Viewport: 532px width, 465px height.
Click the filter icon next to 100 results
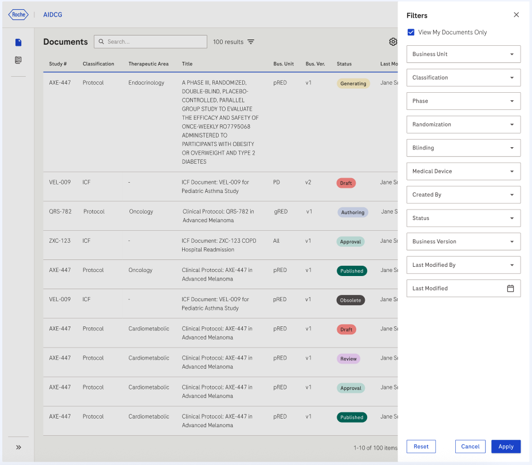tap(251, 42)
